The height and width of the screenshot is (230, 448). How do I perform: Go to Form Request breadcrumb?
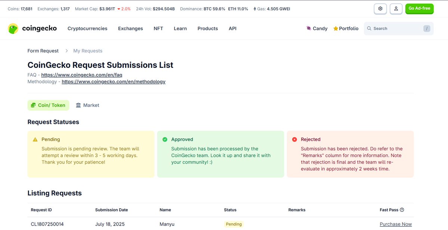point(43,51)
